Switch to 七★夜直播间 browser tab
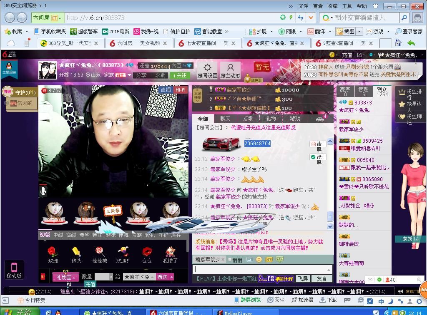This screenshot has height=315, width=427. click(208, 43)
